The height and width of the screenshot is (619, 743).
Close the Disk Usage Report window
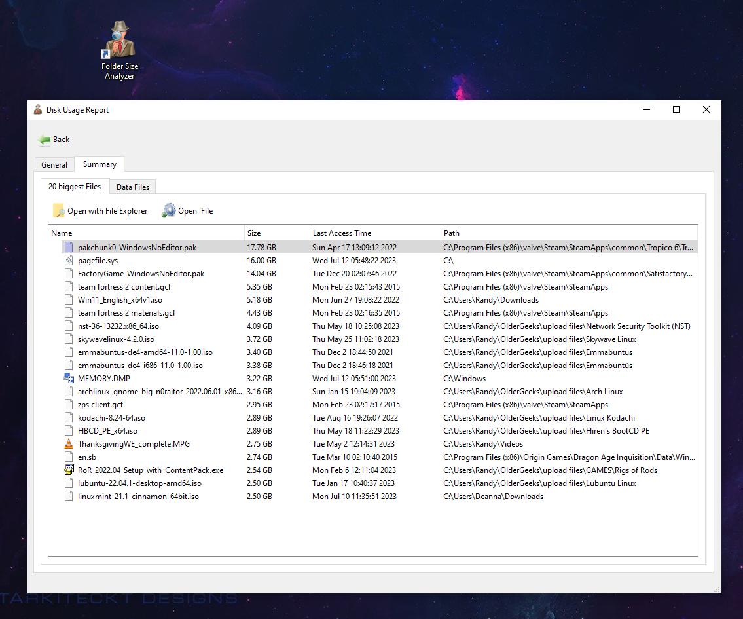pos(706,109)
